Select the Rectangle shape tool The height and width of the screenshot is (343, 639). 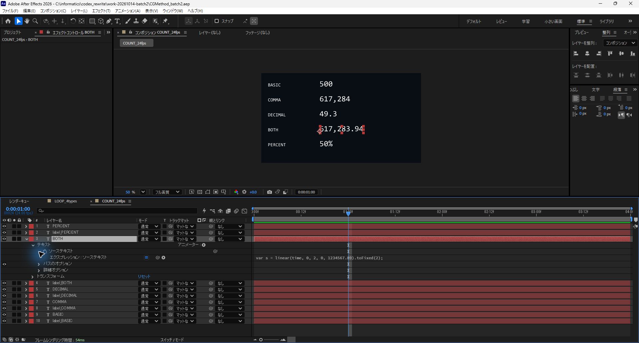point(92,21)
